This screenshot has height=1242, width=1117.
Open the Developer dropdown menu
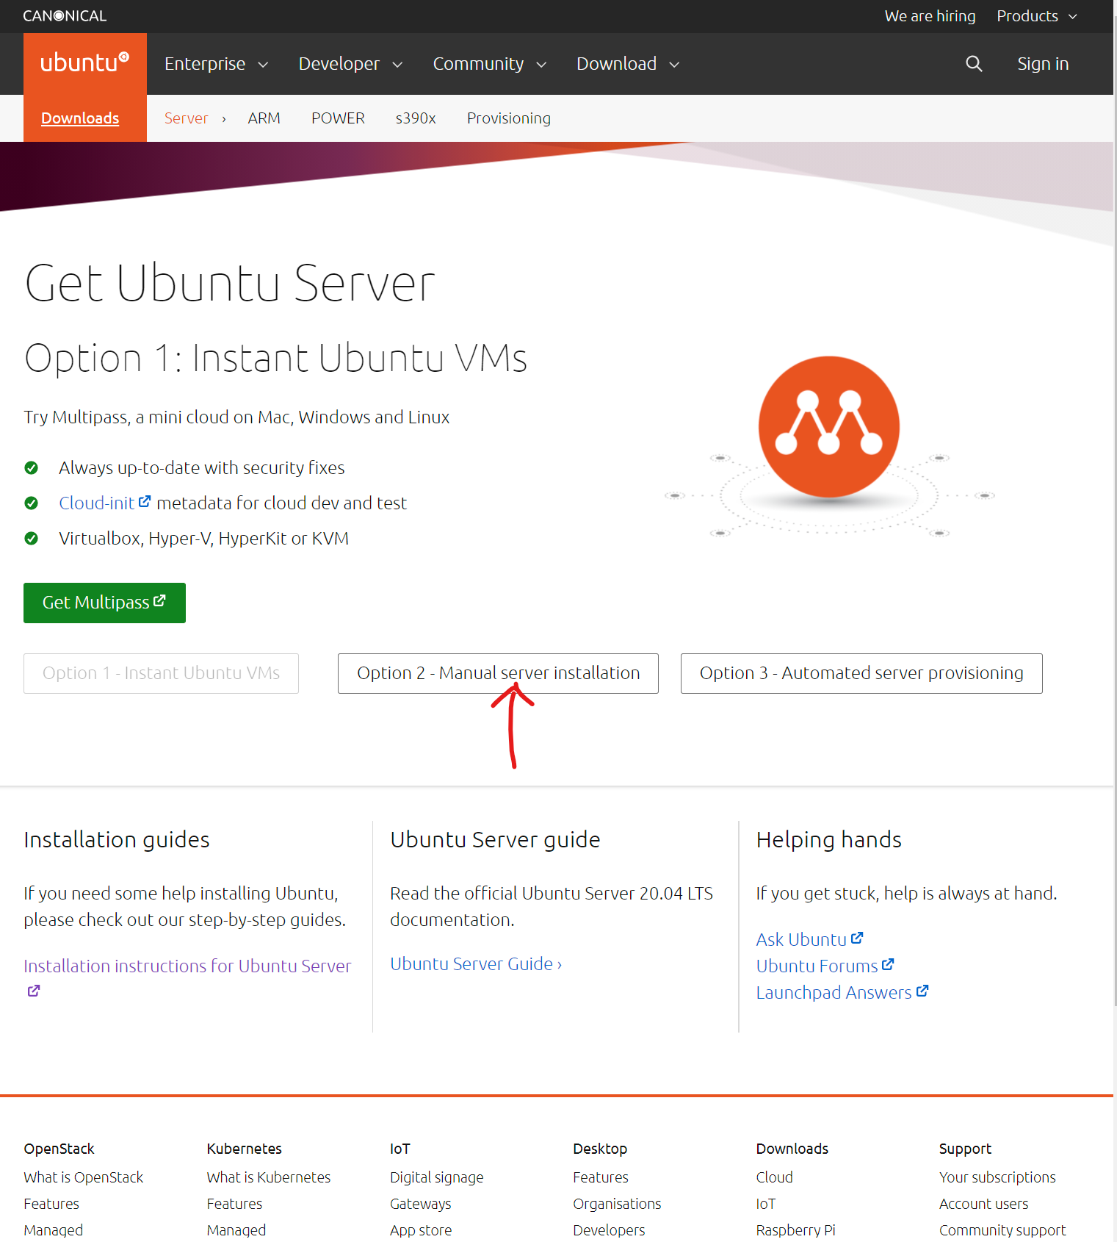pyautogui.click(x=350, y=64)
